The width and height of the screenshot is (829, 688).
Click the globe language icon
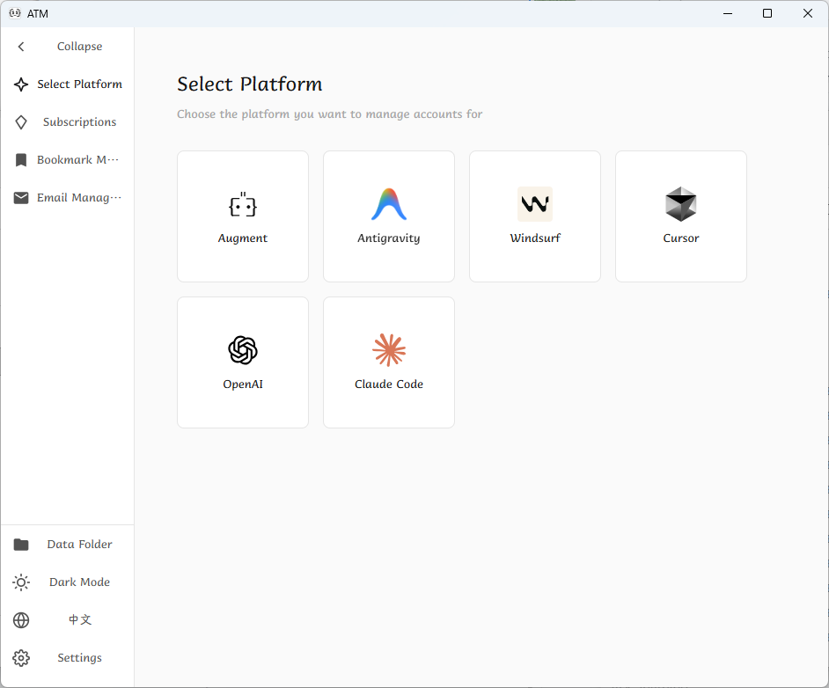click(x=21, y=620)
